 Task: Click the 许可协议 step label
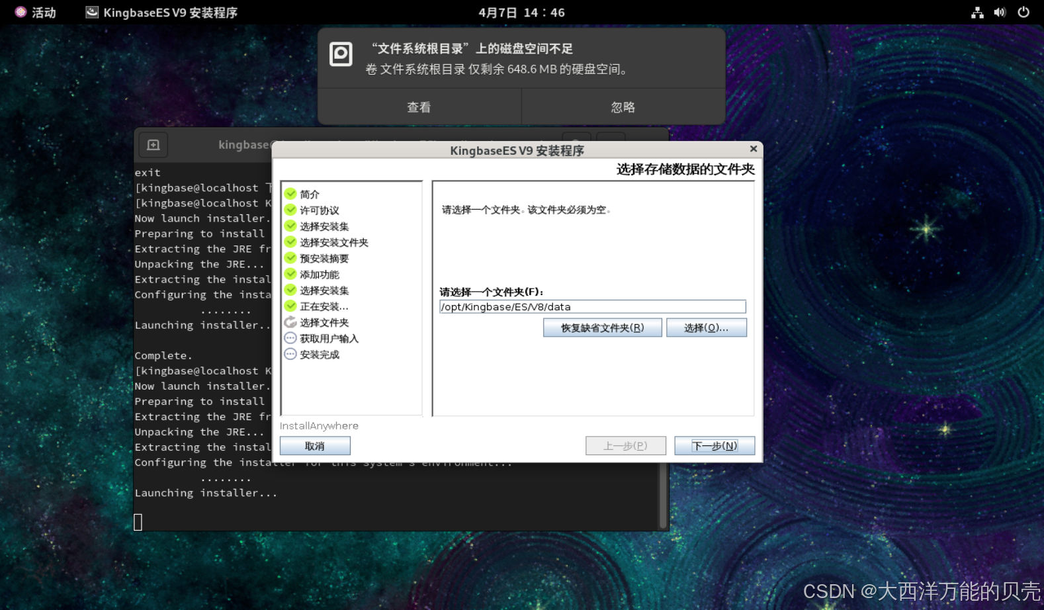(x=320, y=210)
